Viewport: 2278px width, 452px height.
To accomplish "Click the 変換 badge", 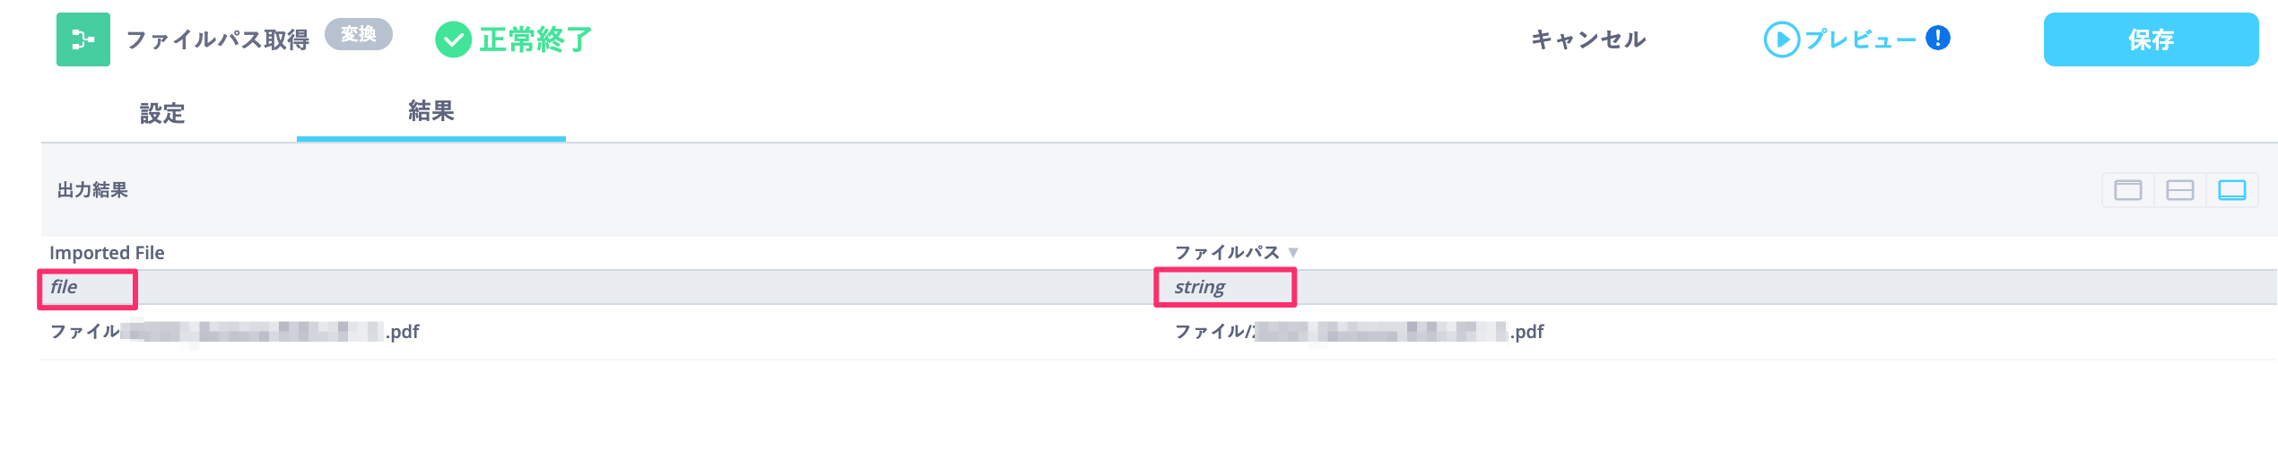I will pyautogui.click(x=358, y=35).
